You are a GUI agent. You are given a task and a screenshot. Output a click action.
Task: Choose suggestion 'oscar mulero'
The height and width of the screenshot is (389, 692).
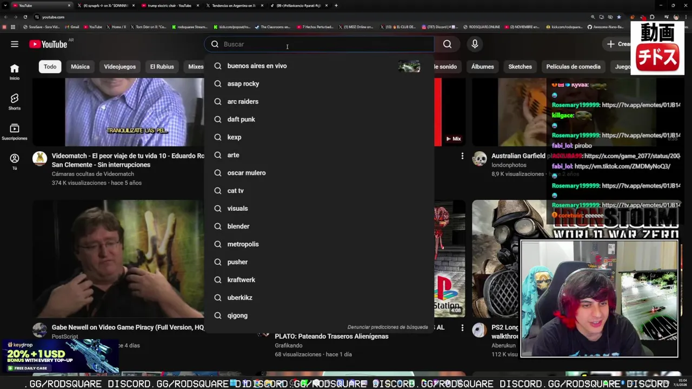click(319, 173)
